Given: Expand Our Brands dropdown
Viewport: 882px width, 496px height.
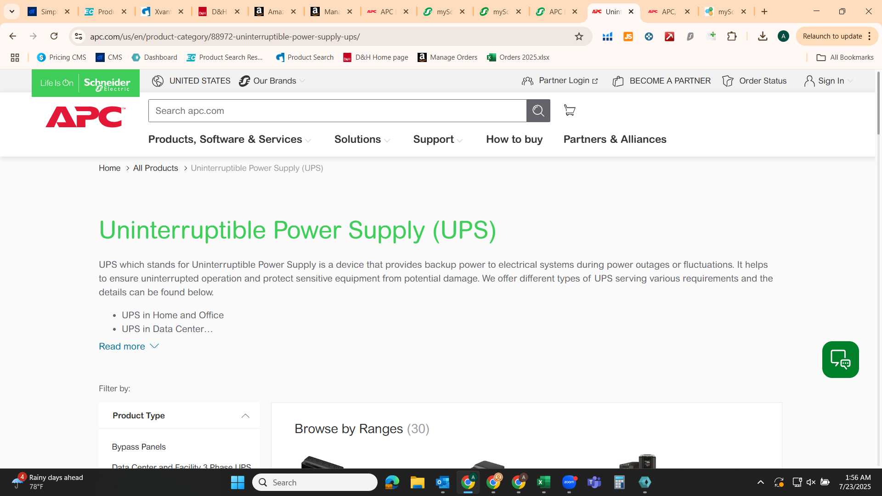Looking at the screenshot, I should click(x=272, y=81).
